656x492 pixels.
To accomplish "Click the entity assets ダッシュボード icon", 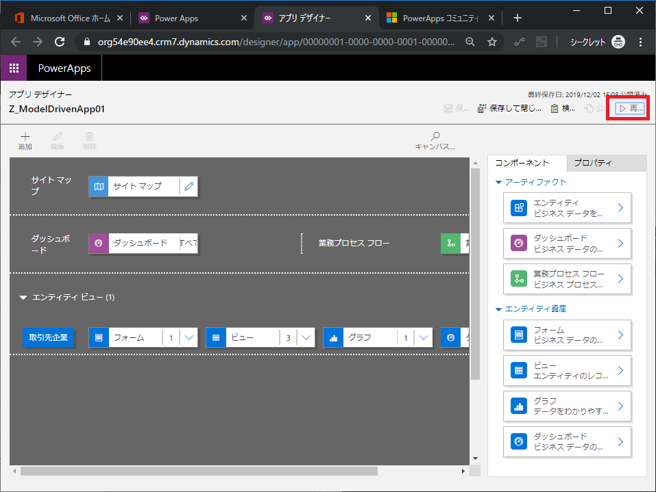I will pos(519,441).
